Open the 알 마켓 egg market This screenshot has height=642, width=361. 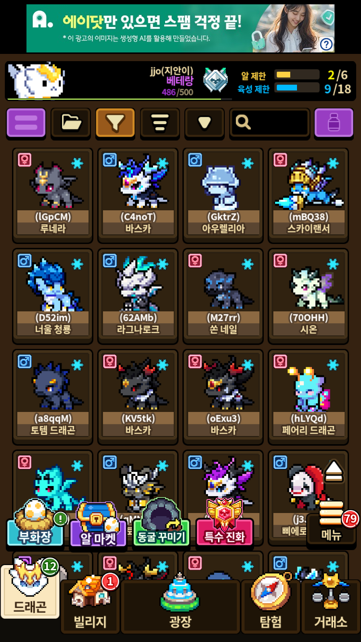pos(98,526)
